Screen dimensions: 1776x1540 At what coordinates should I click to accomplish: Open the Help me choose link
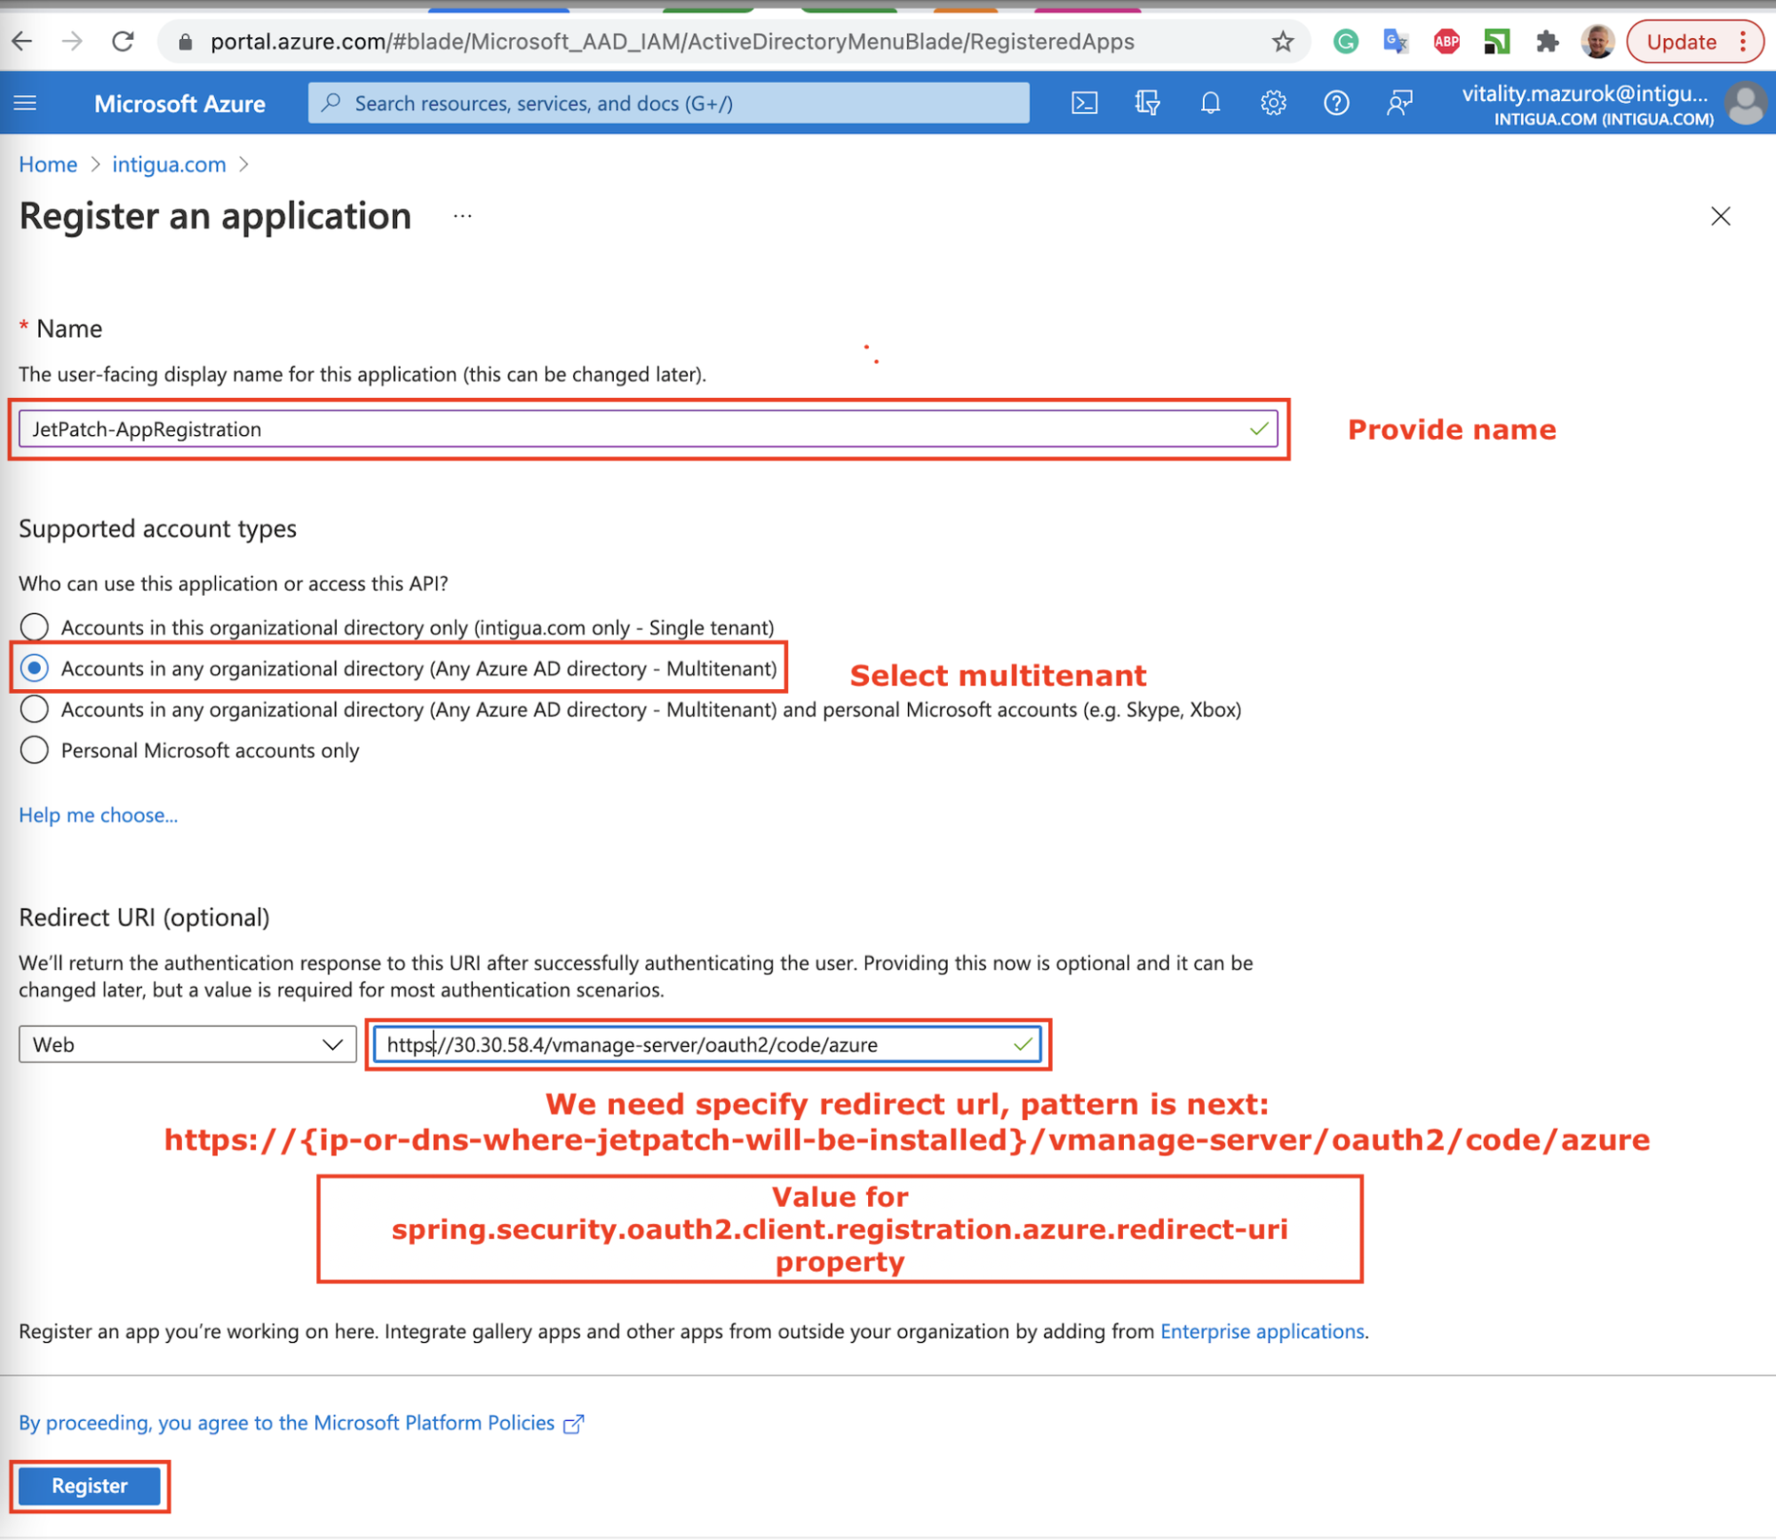tap(98, 814)
